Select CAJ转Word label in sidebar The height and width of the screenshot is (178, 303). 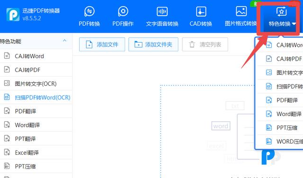(29, 56)
